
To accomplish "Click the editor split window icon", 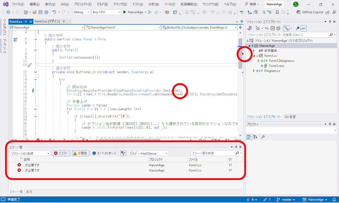I will click(x=240, y=27).
